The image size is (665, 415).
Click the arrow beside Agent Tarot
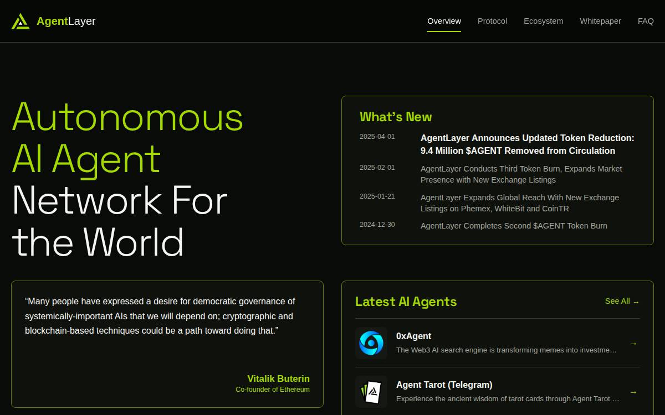click(633, 392)
